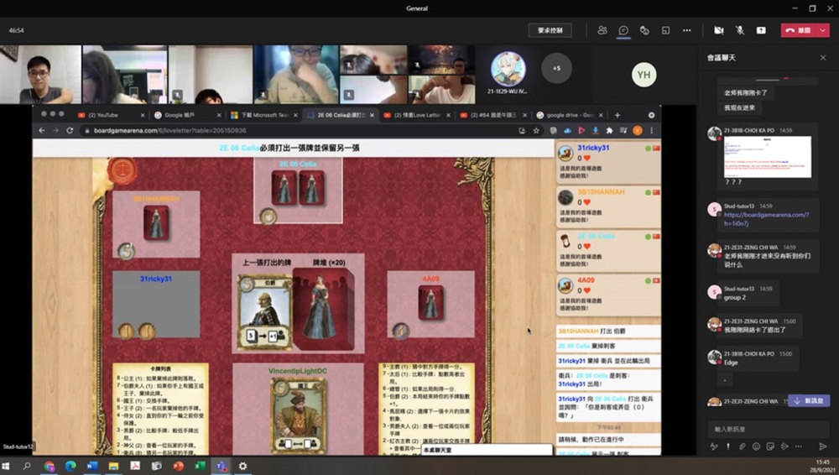This screenshot has width=839, height=475.
Task: Switch to the 情書Love Letter tab
Action: (416, 115)
